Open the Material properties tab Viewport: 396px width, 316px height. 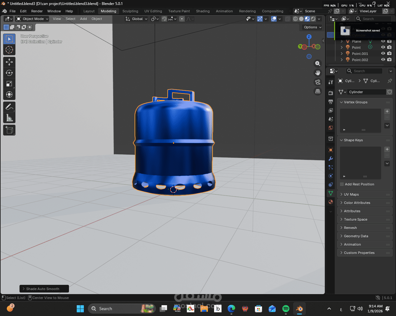[331, 202]
